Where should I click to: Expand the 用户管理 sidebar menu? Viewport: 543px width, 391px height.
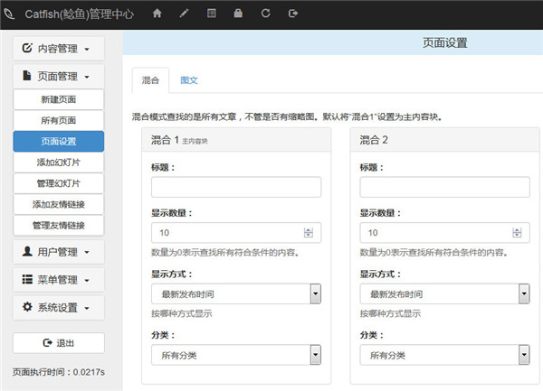58,251
